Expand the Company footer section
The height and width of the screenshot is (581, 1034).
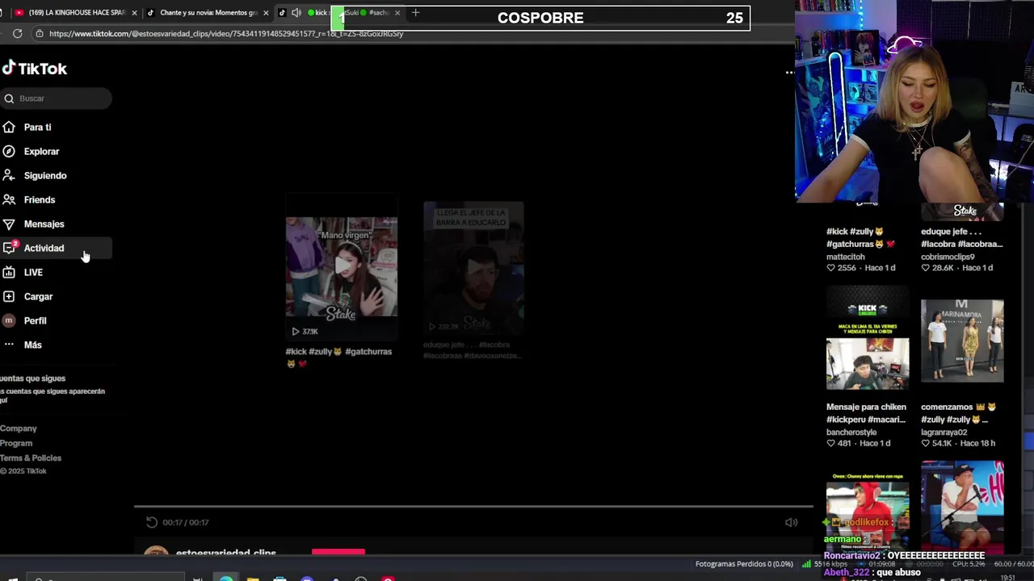click(x=19, y=428)
